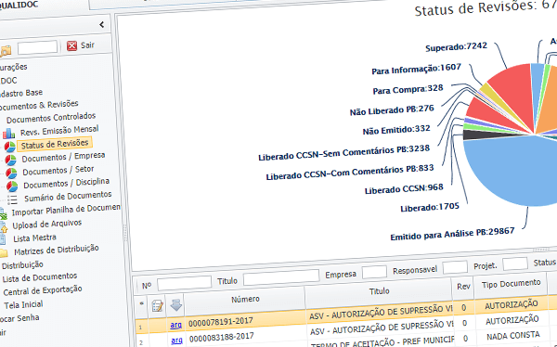Open Distribuição menu entry
The image size is (557, 347).
(22, 265)
